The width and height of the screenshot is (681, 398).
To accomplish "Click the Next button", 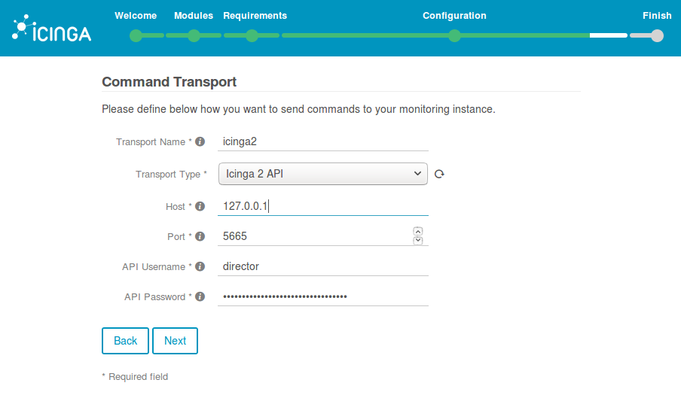I will pos(175,341).
